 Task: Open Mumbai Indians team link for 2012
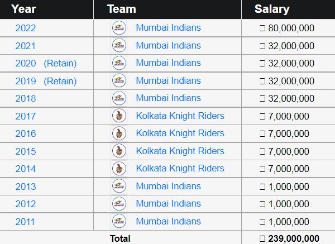point(168,204)
